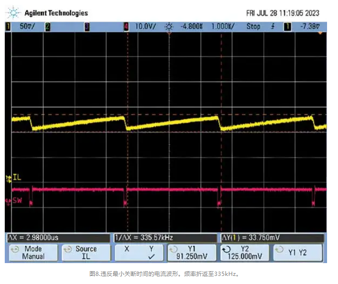This screenshot has width=338, height=284.
Task: Select the channel 3 indicator badge
Action: 87,27
